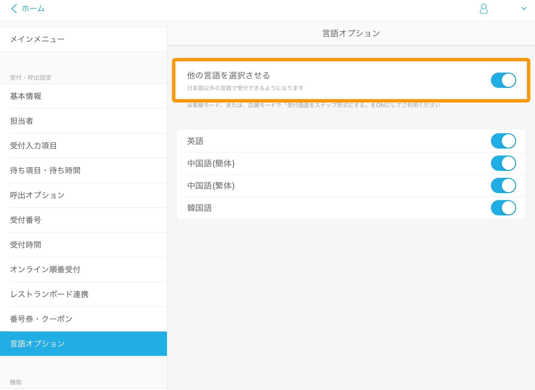This screenshot has height=390, width=535.
Task: Click the 中国語(簡体) row label
Action: [211, 164]
